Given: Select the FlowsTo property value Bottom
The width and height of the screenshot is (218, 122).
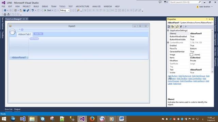Looking at the screenshot, I should (193, 48).
